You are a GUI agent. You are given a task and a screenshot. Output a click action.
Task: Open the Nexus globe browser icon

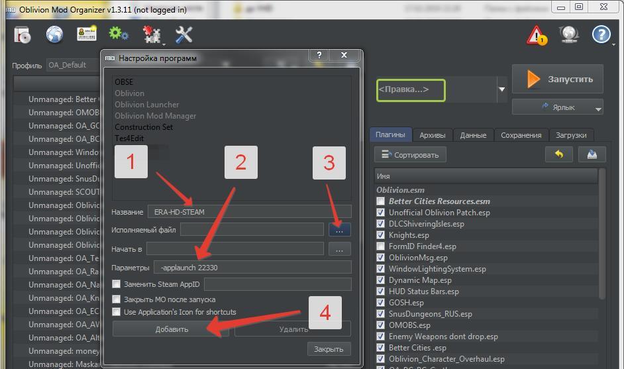tap(54, 34)
